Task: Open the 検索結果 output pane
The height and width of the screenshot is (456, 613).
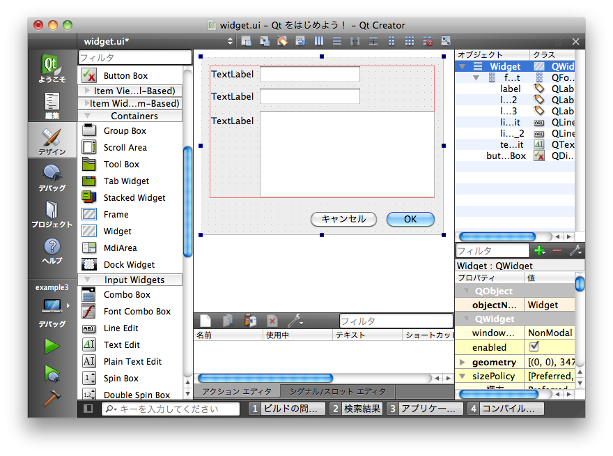Action: [356, 409]
